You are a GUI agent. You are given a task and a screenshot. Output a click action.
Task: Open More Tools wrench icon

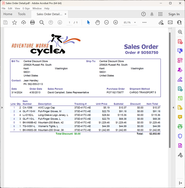(x=180, y=155)
